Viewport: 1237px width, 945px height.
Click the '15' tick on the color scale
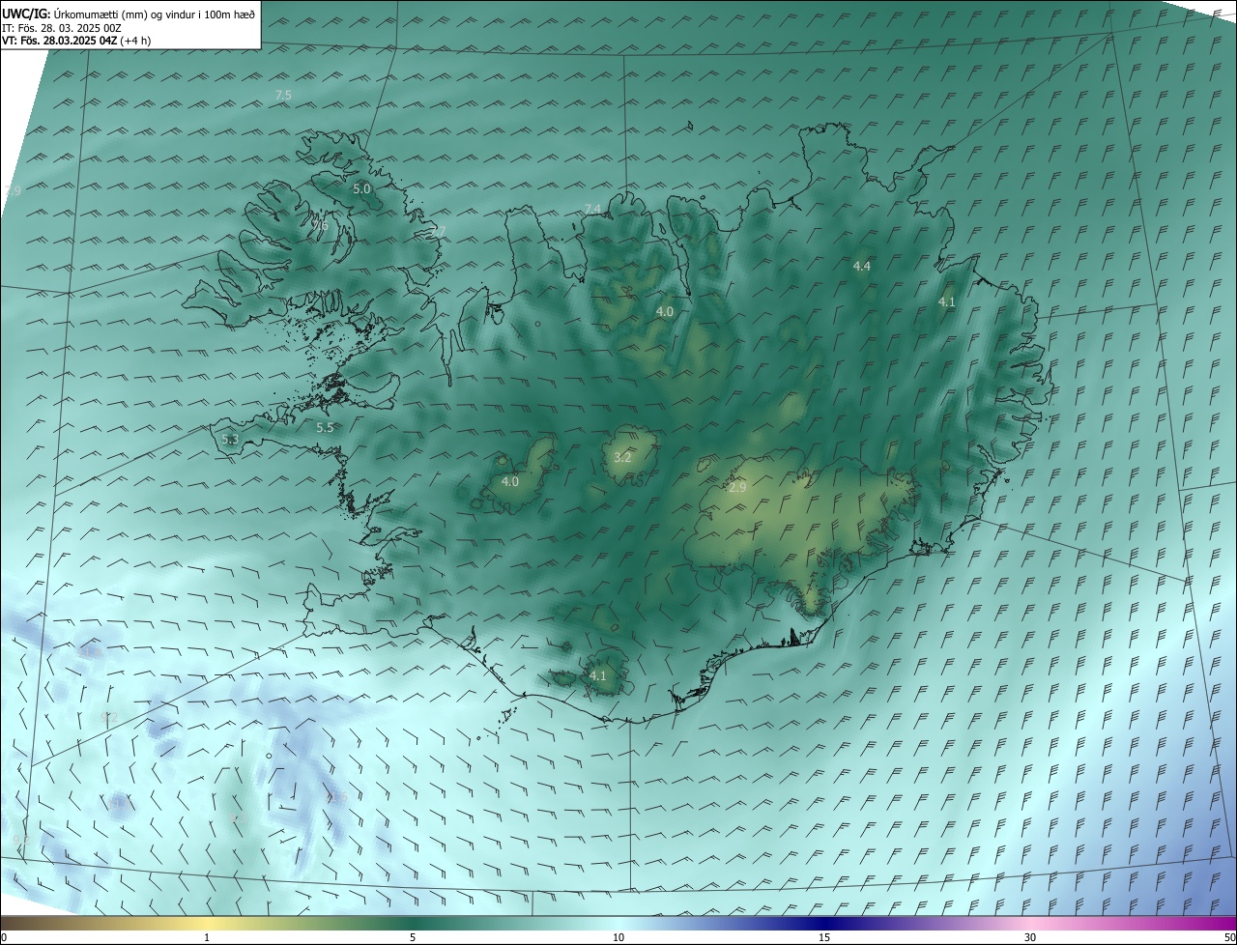tap(824, 937)
